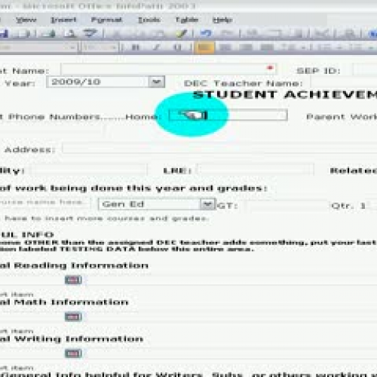Click the small button under Math Information

pyautogui.click(x=73, y=317)
